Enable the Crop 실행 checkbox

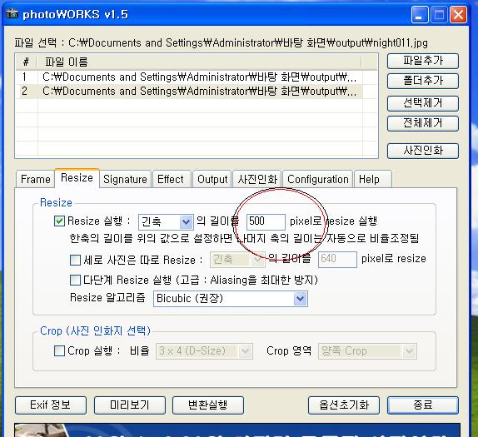click(59, 350)
